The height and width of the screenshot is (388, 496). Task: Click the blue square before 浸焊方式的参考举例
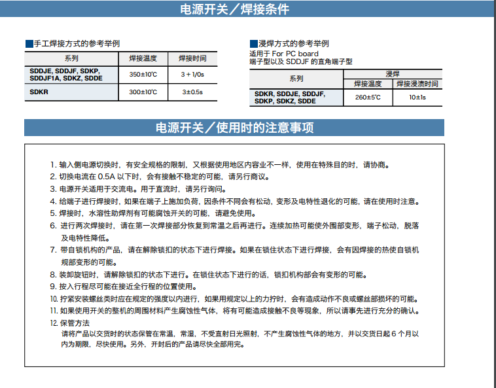pos(253,44)
